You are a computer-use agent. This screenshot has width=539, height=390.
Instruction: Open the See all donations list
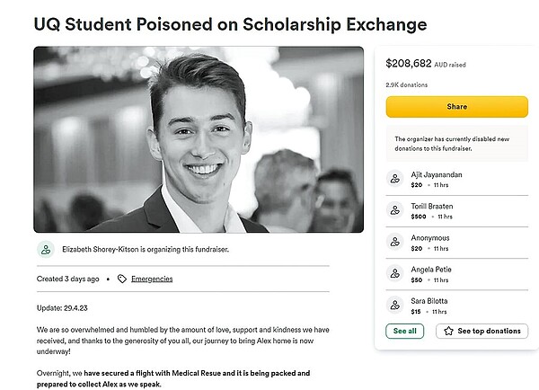[405, 331]
